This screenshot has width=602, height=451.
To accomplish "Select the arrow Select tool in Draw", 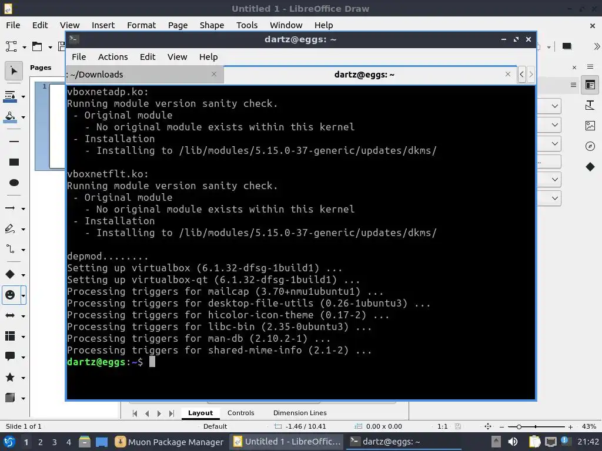I will [x=14, y=71].
